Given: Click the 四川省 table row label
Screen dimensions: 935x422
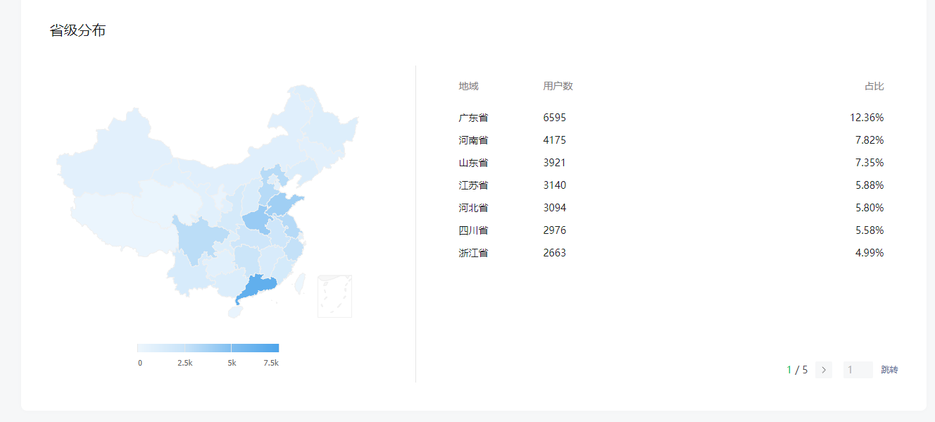Looking at the screenshot, I should (x=473, y=230).
